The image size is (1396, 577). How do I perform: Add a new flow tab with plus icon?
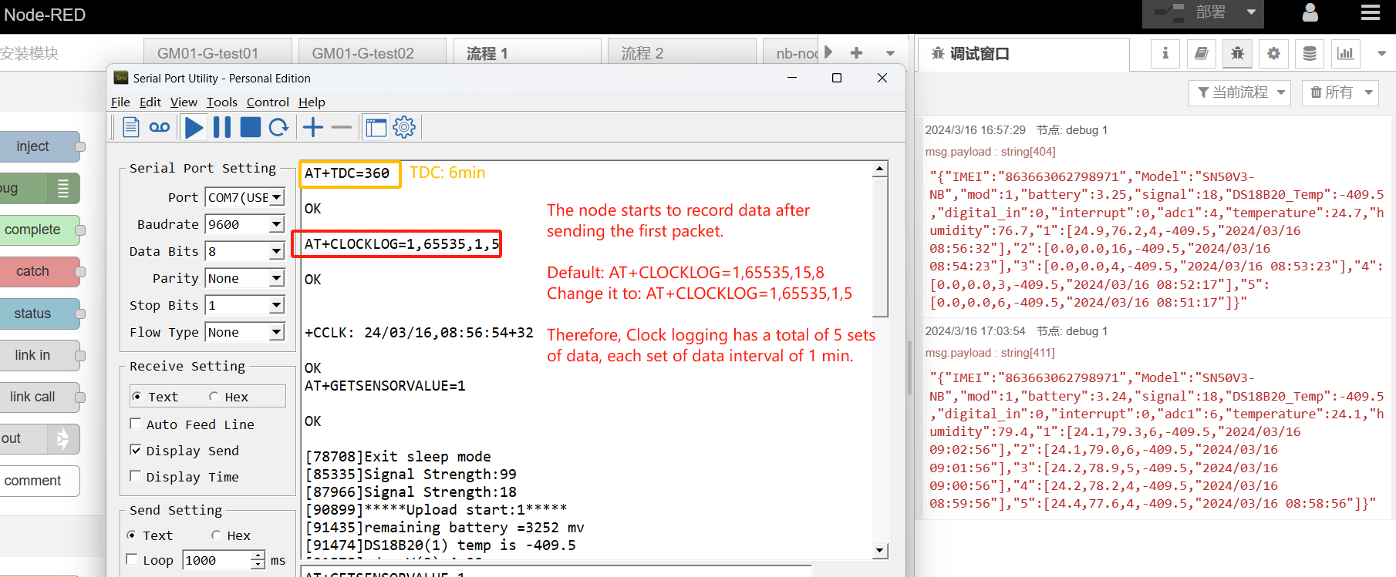[x=856, y=53]
